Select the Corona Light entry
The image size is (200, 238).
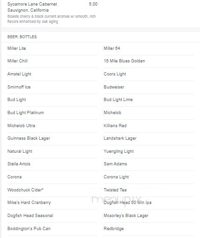coord(116,177)
